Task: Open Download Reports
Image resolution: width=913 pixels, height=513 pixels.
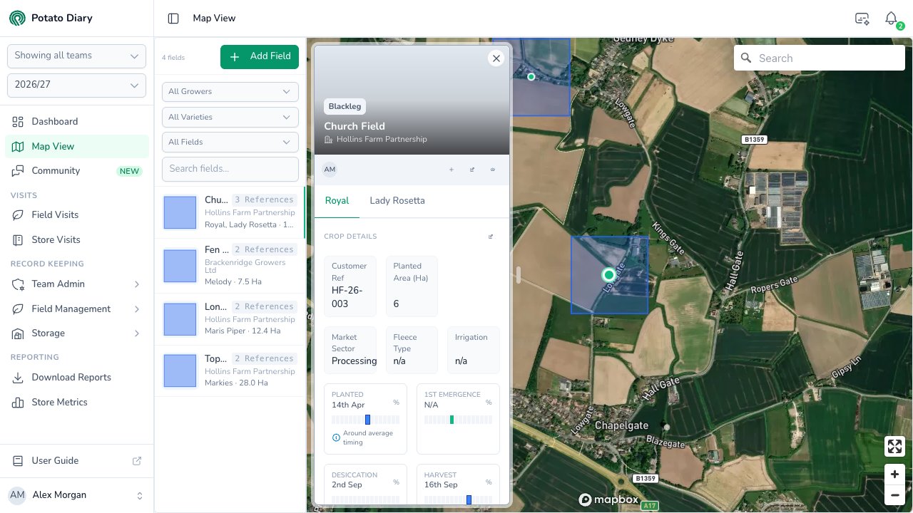Action: click(x=76, y=378)
